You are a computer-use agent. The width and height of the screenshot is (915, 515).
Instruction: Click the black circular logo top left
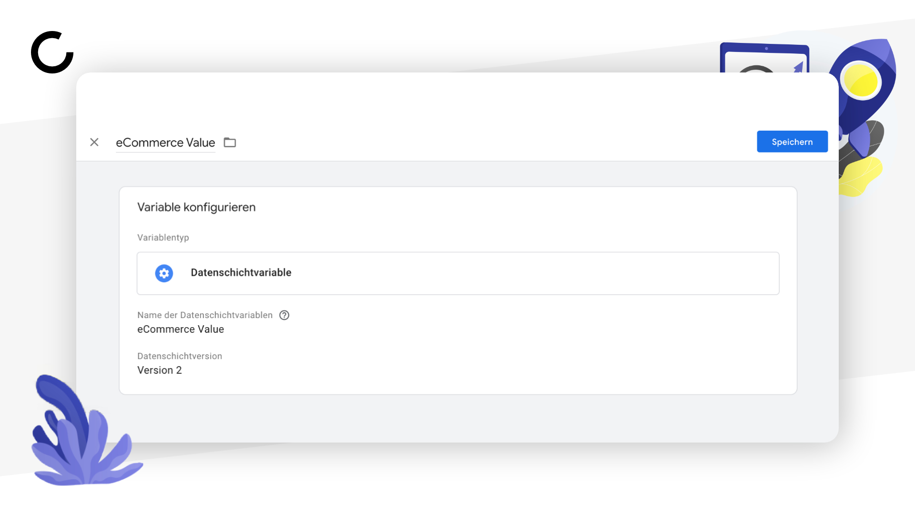(52, 52)
